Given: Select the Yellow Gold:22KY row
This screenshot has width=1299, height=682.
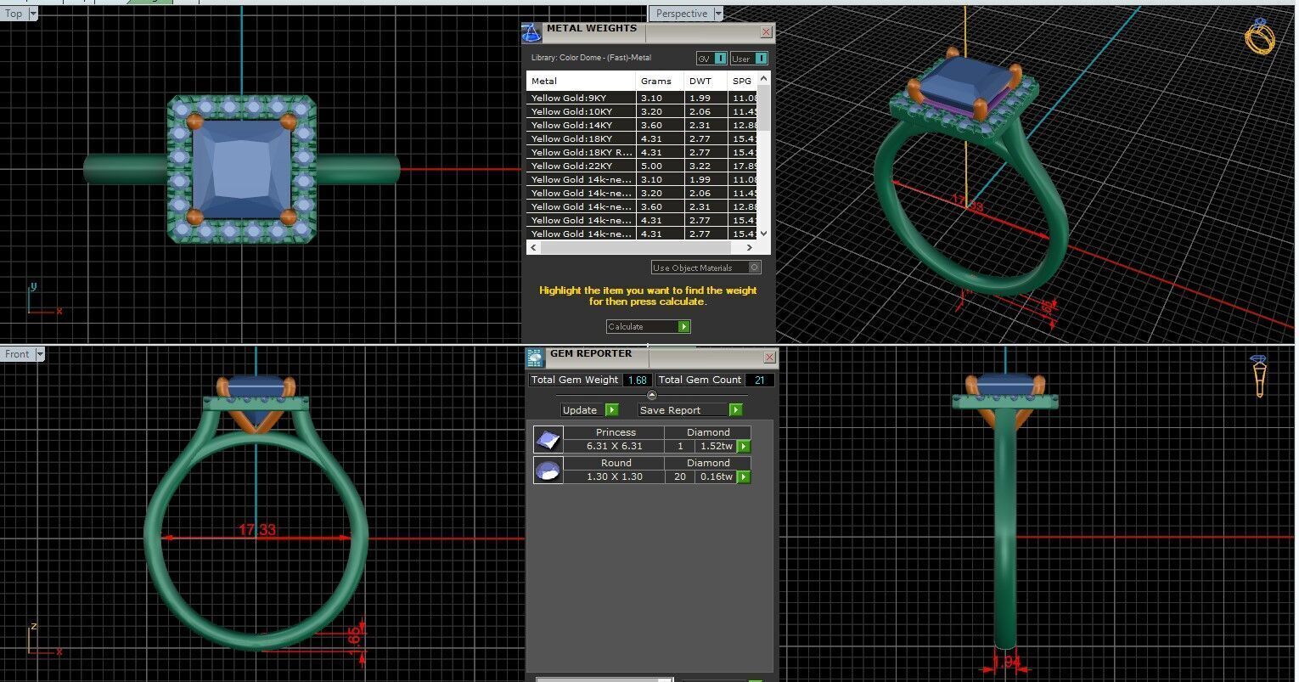Looking at the screenshot, I should click(x=643, y=166).
